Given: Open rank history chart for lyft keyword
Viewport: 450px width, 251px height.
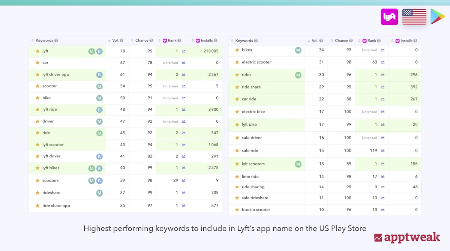Looking at the screenshot, I should point(184,51).
